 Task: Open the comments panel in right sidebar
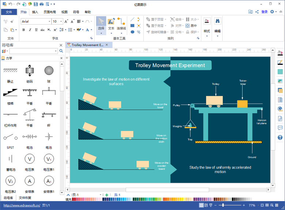(280, 128)
